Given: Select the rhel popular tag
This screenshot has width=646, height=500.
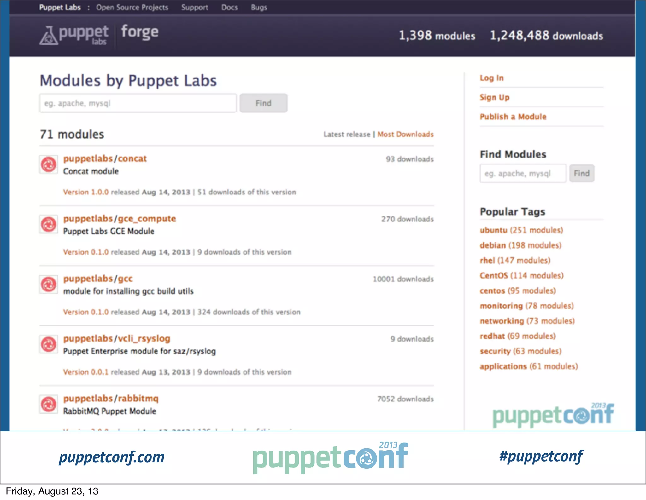Looking at the screenshot, I should (515, 260).
